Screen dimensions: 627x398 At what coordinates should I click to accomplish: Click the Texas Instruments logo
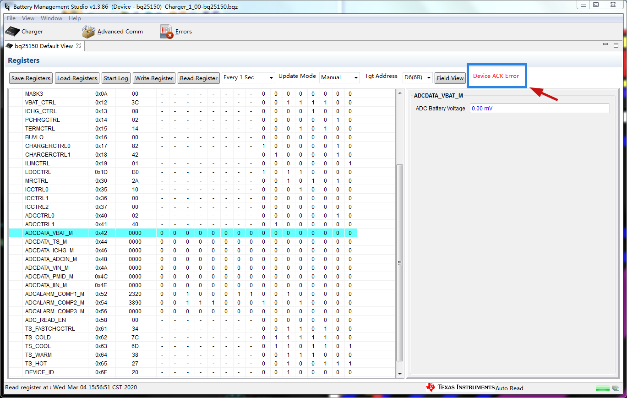[460, 387]
